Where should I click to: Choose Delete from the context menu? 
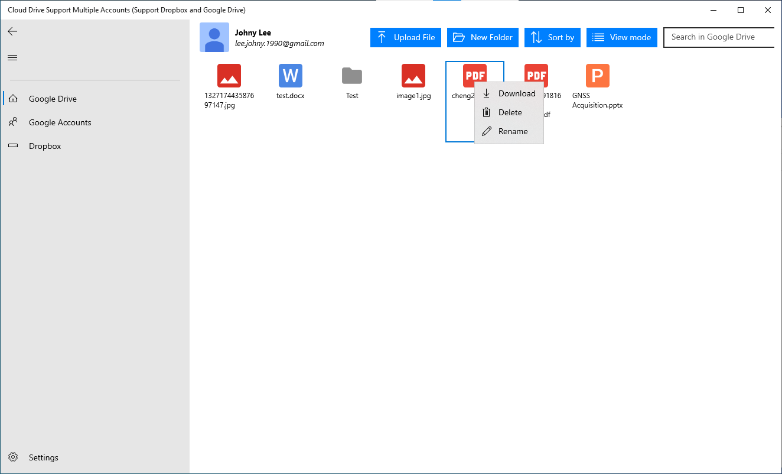(509, 112)
